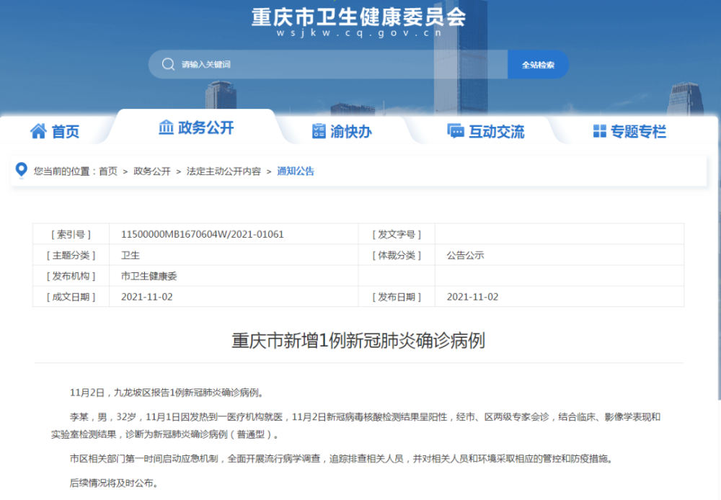Click the 渝快办 checklist icon
Viewport: 721px width, 500px height.
click(319, 131)
